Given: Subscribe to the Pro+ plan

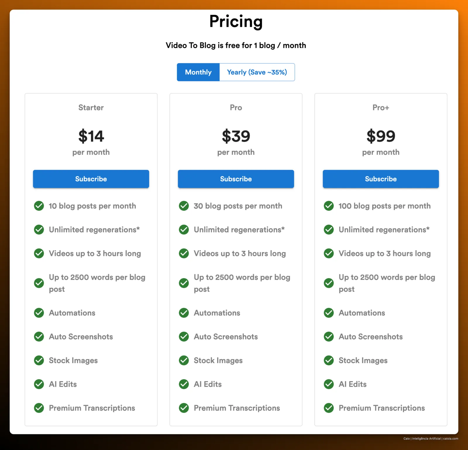Looking at the screenshot, I should tap(381, 179).
